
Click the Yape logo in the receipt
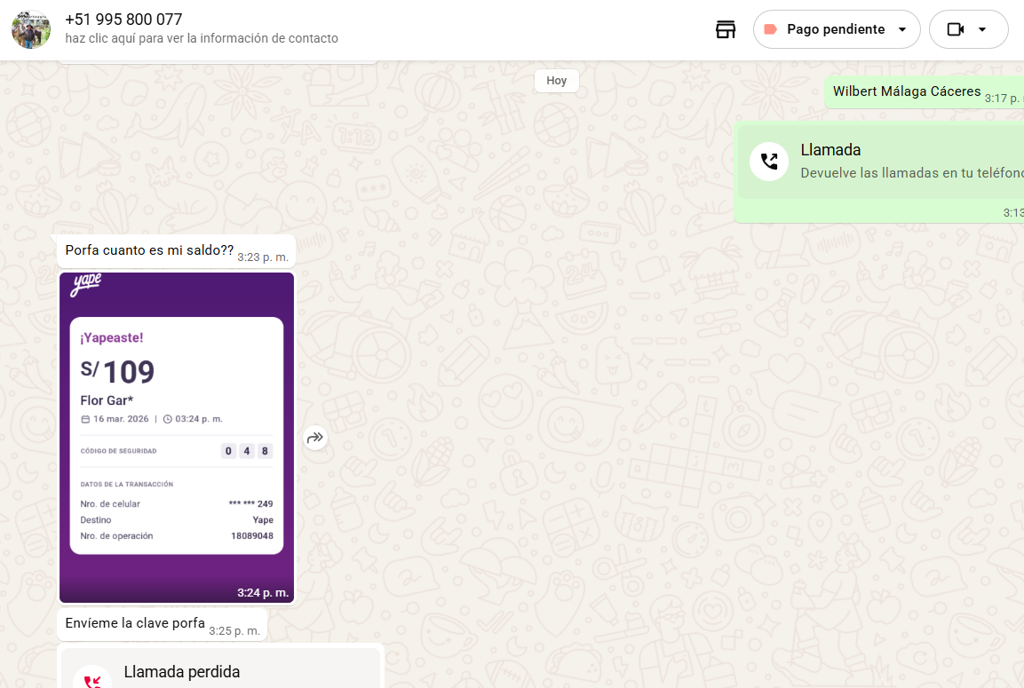pyautogui.click(x=86, y=285)
